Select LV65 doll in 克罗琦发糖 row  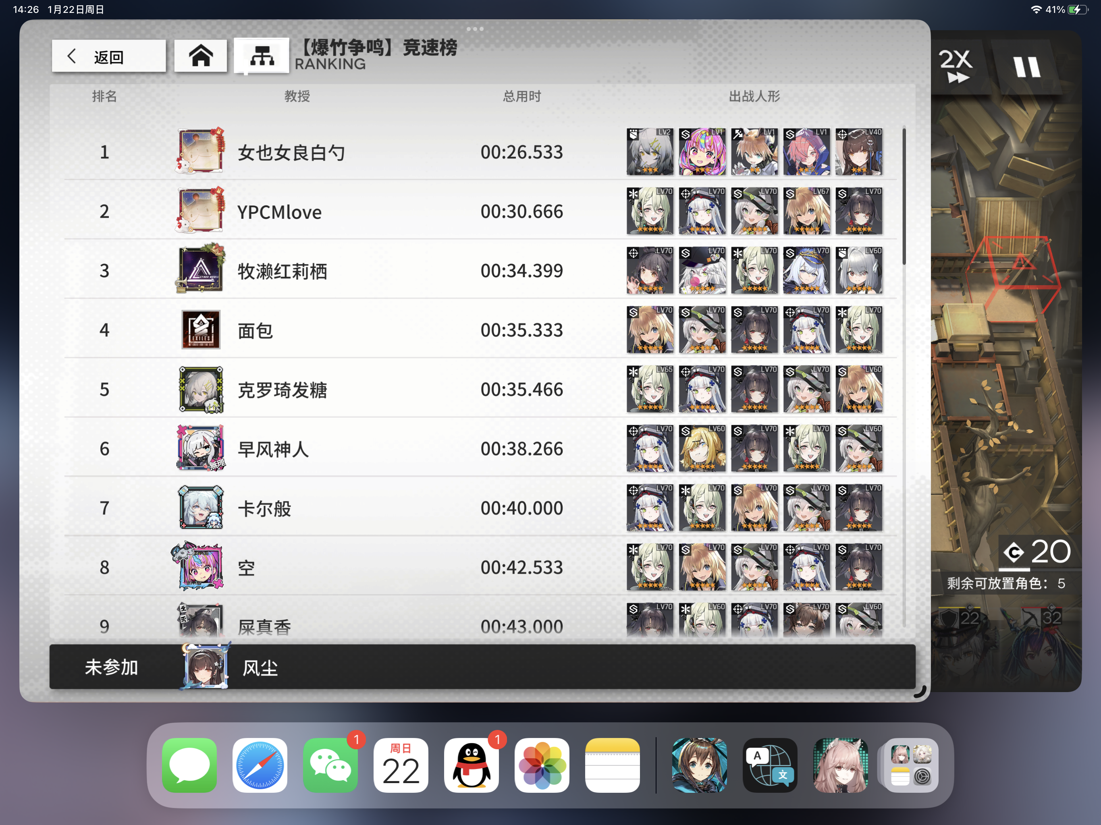pyautogui.click(x=650, y=389)
